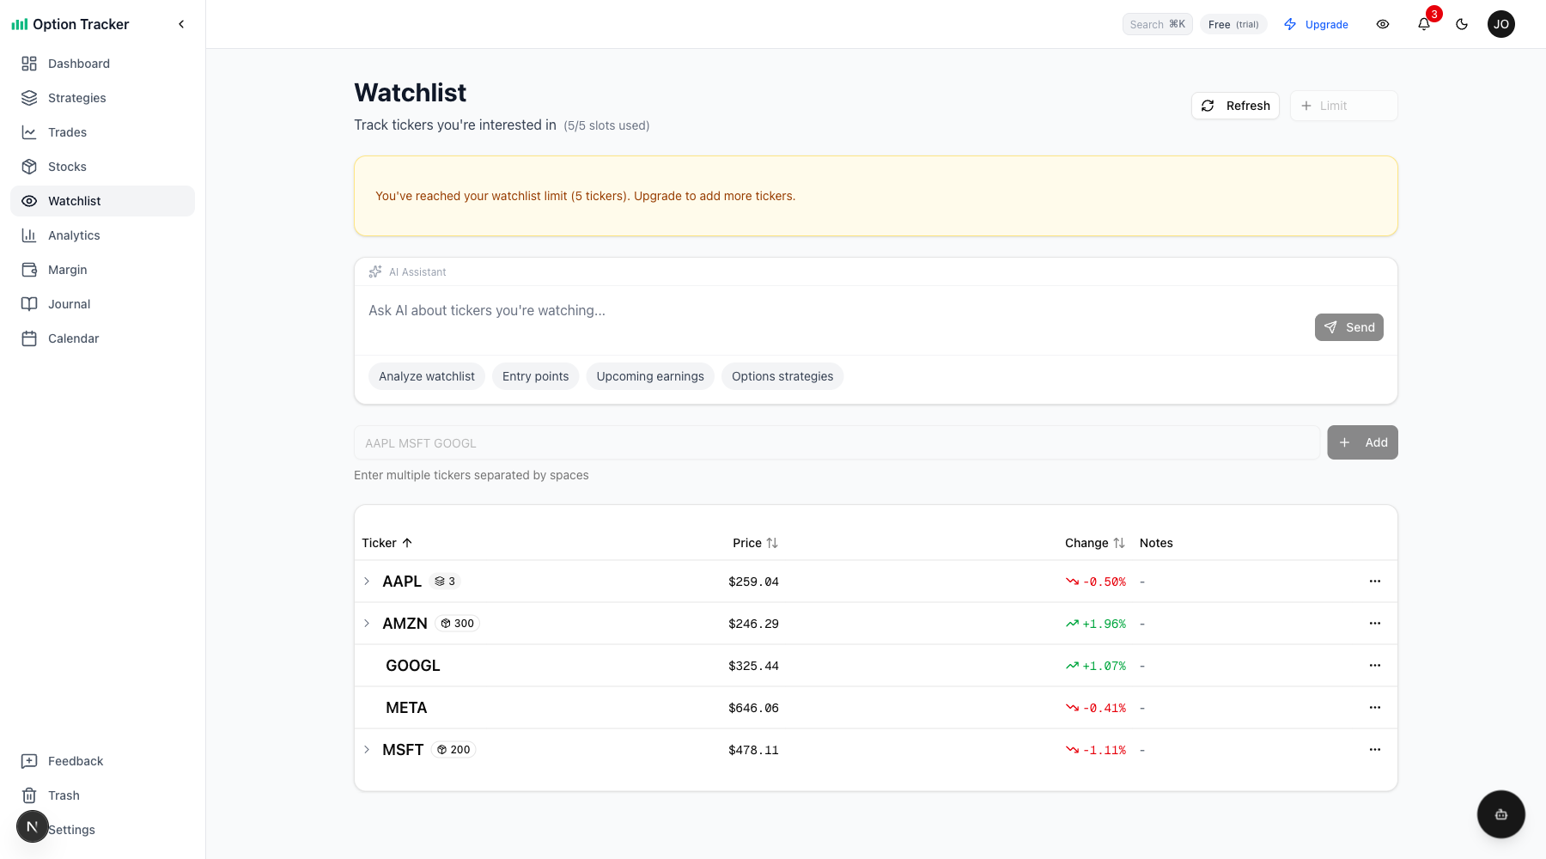The height and width of the screenshot is (859, 1546).
Task: Open the Journal page from sidebar
Action: click(69, 304)
